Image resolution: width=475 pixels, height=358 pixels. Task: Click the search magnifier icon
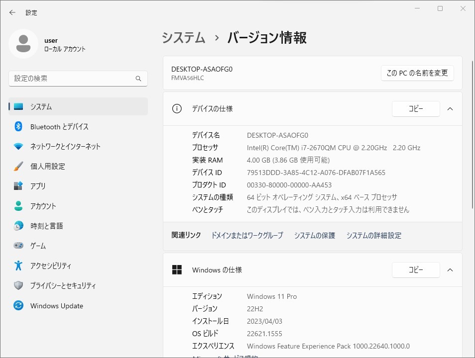click(x=138, y=79)
